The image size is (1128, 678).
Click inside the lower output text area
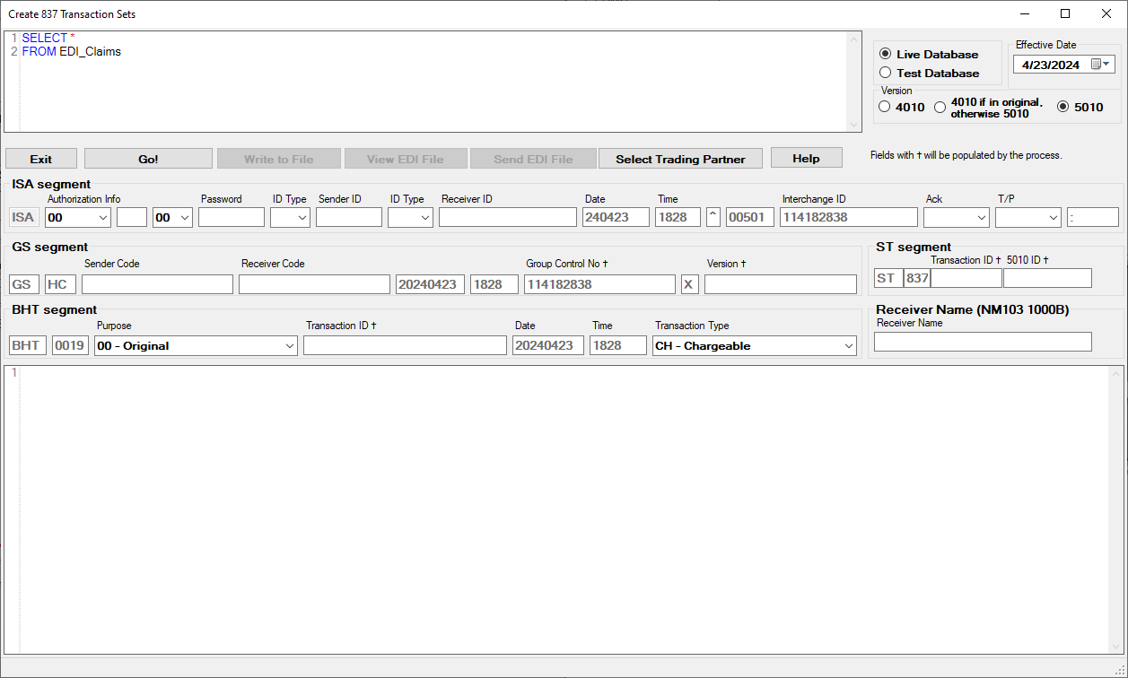coord(565,509)
